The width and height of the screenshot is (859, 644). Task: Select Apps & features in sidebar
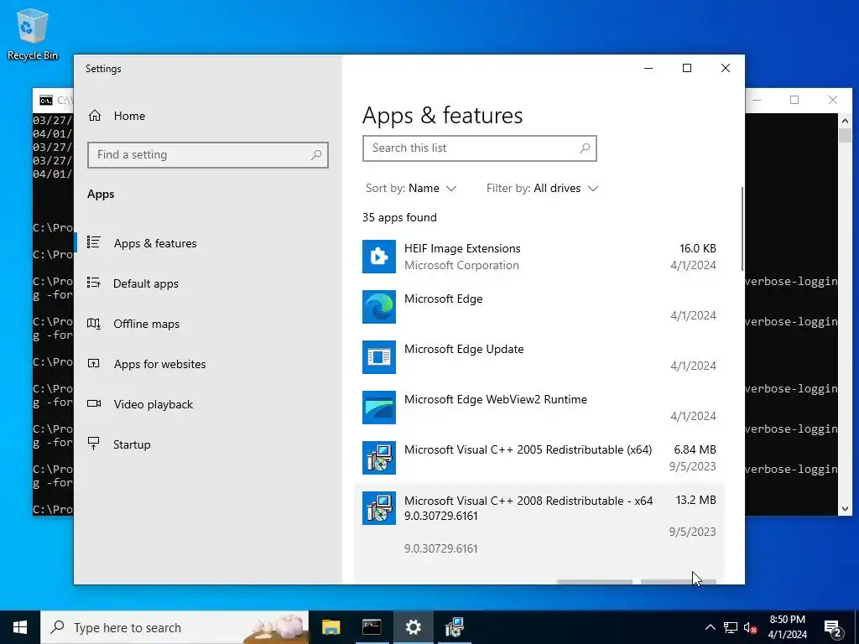[x=155, y=243]
